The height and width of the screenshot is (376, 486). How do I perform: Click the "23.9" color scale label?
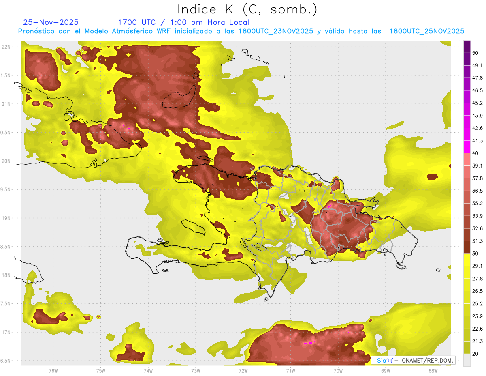point(477,316)
